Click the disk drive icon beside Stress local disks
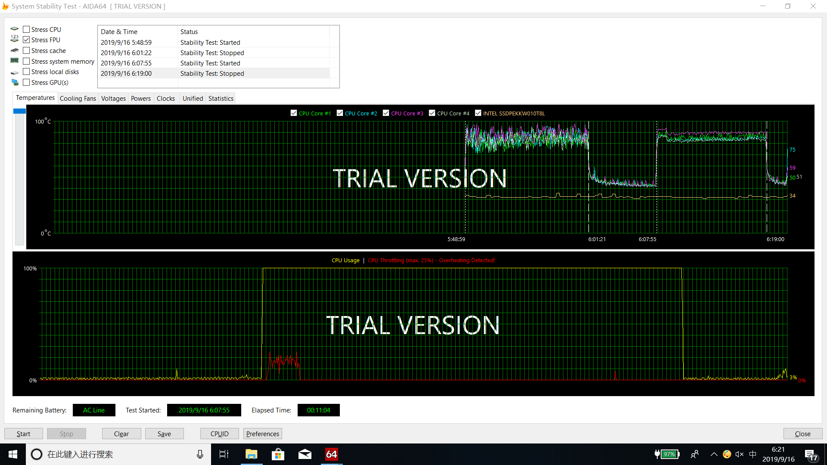 (14, 72)
